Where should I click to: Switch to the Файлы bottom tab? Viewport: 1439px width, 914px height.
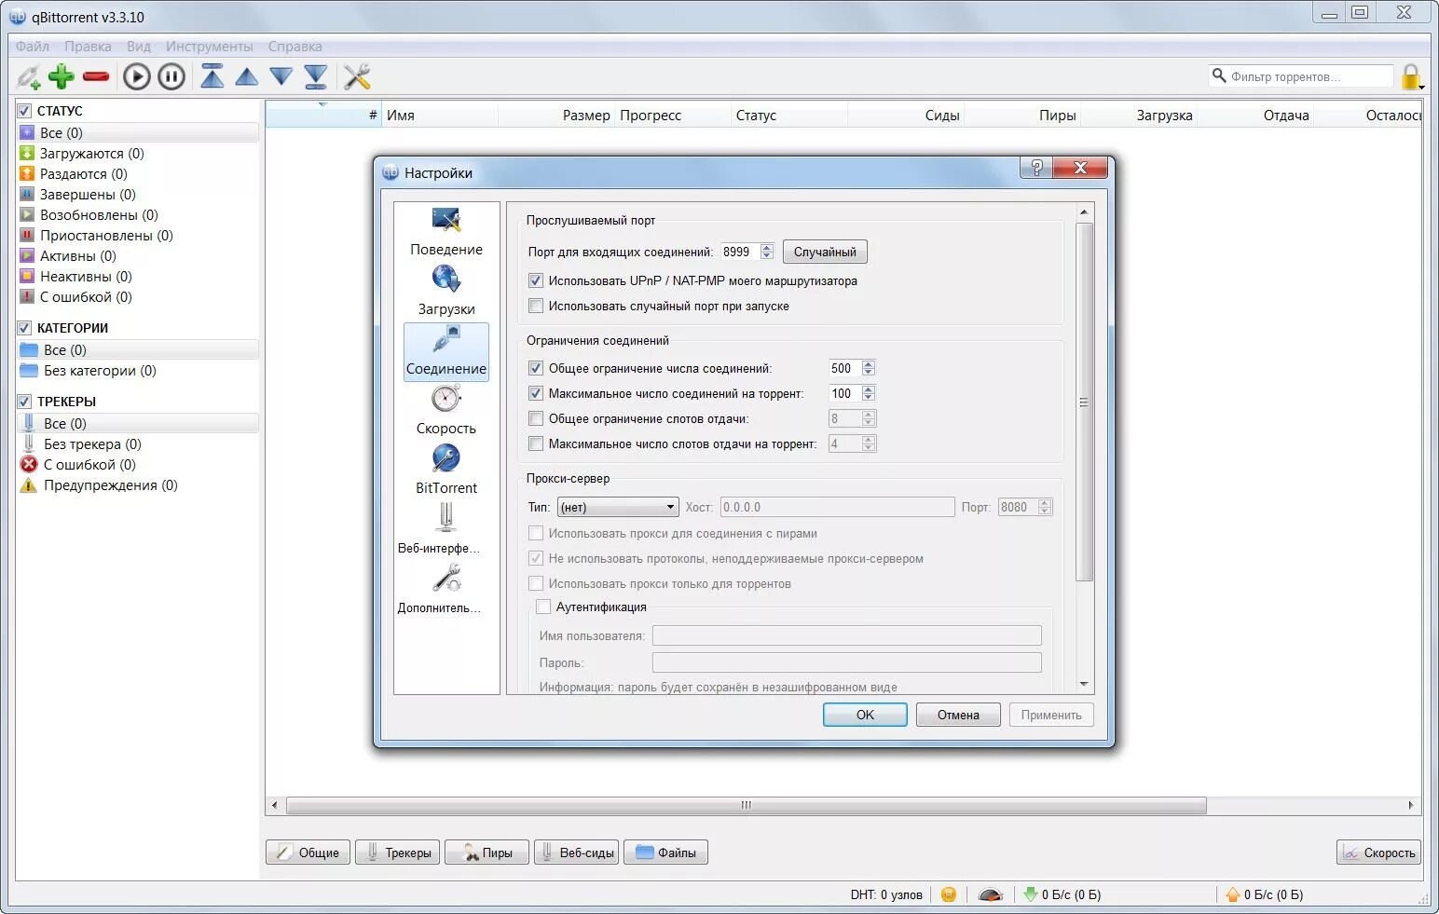tap(665, 853)
